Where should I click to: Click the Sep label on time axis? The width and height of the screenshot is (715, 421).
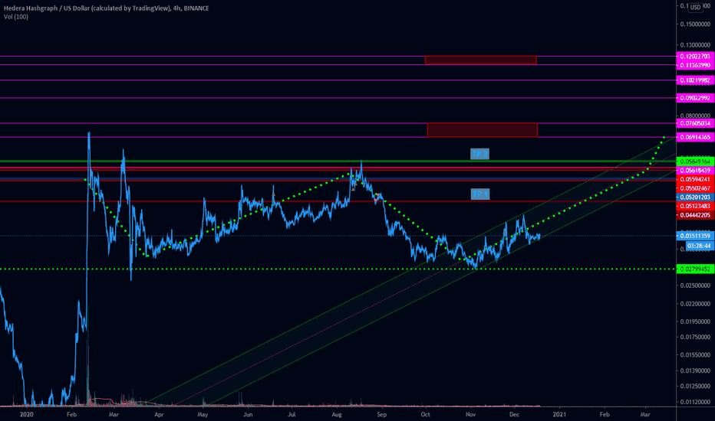point(382,414)
